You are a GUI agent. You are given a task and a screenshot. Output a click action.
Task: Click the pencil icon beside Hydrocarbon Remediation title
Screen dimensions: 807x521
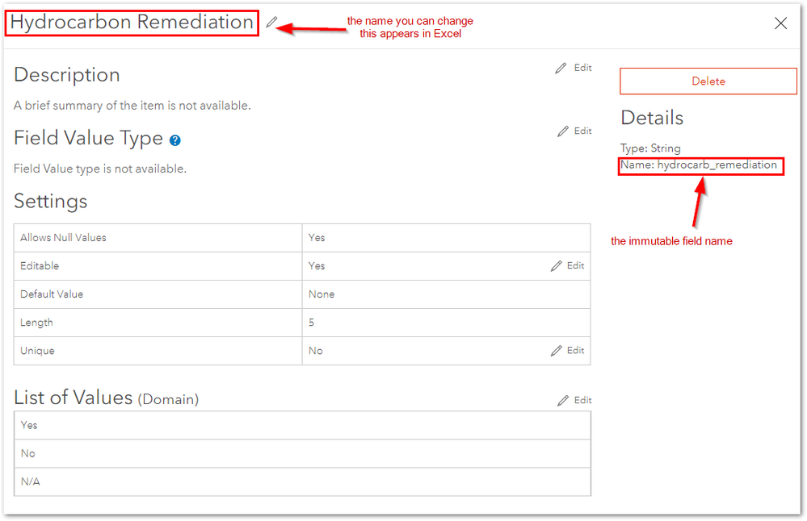(x=271, y=23)
